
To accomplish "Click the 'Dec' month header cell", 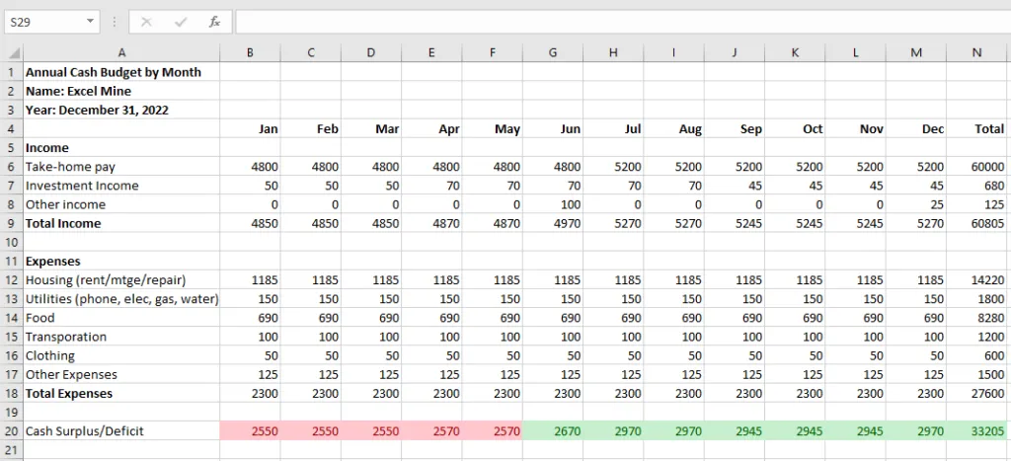I will (916, 129).
